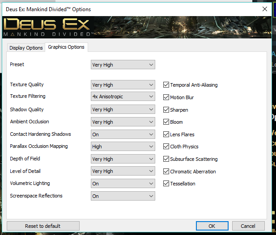The height and width of the screenshot is (235, 276).
Task: Open the Texture Quality dropdown
Action: coord(123,85)
